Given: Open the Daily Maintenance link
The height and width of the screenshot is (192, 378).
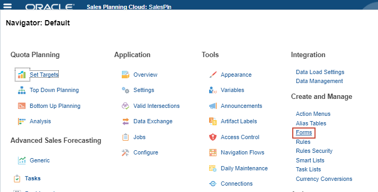Looking at the screenshot, I should (244, 168).
